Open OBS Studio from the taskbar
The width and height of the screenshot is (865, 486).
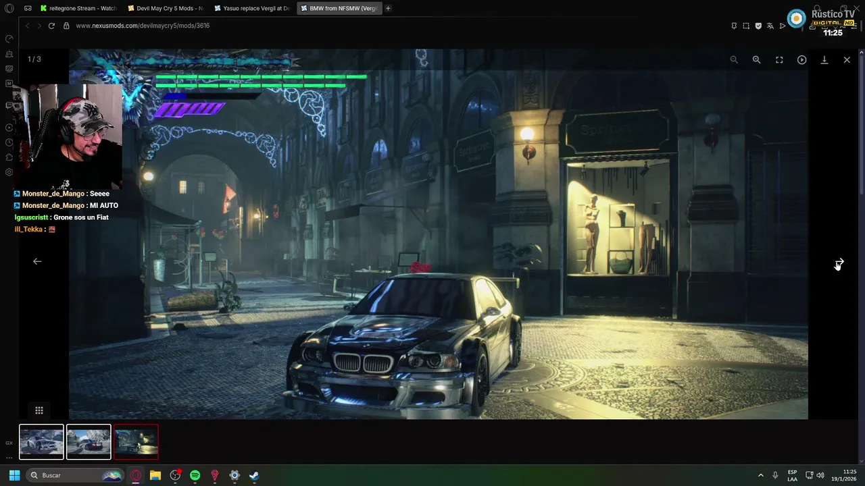[176, 475]
